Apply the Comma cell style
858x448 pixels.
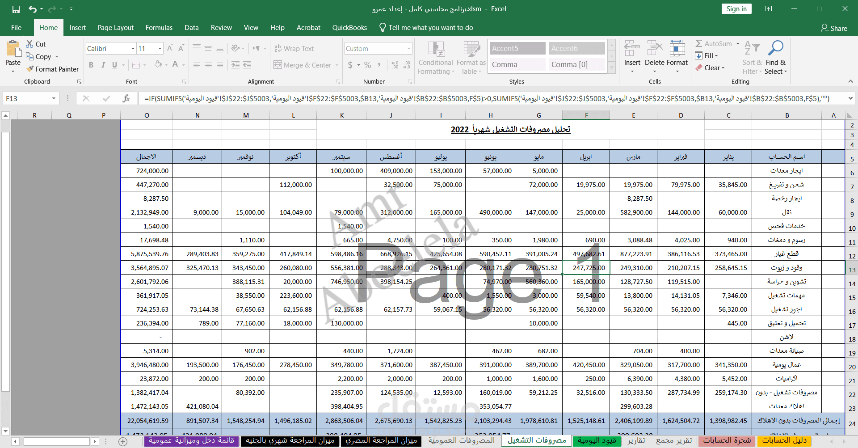coord(517,64)
